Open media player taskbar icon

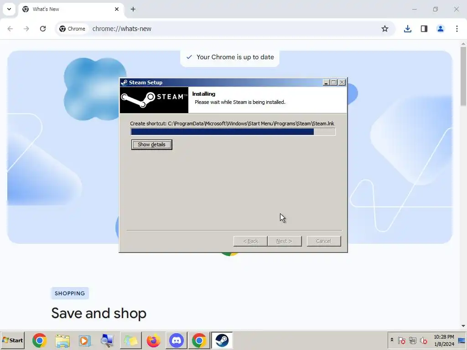tap(85, 340)
